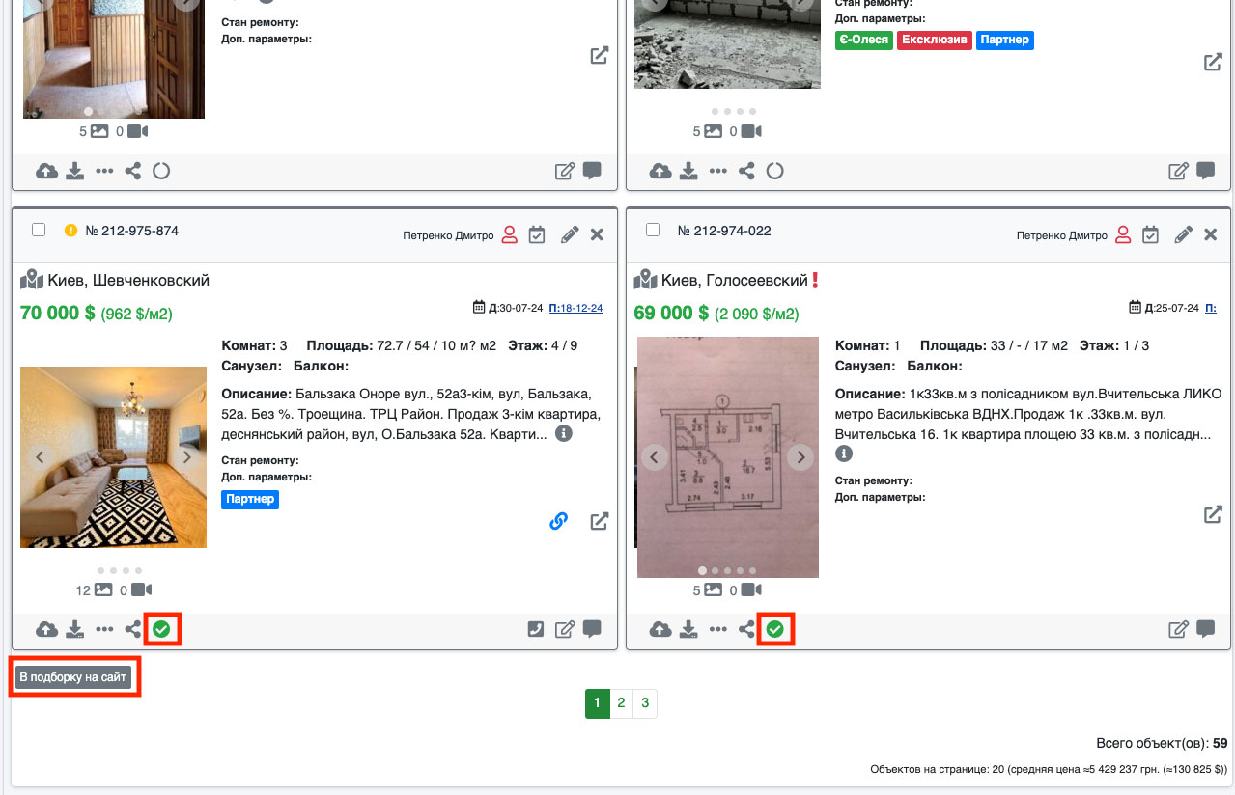Click the user icon on listing 212-975-874
This screenshot has width=1235, height=795.
tap(509, 234)
